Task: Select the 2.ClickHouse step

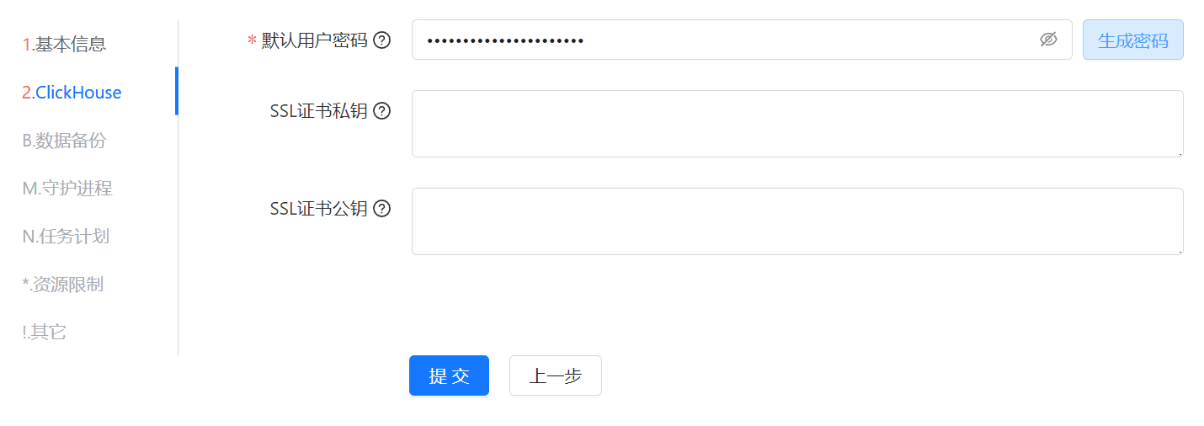Action: 72,92
